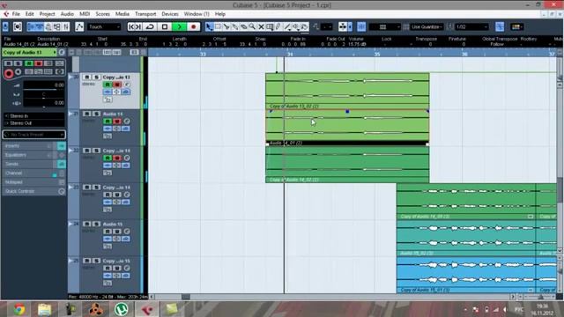Open the Stereo Out output routing
Viewport: 564px width, 317px height.
click(34, 123)
